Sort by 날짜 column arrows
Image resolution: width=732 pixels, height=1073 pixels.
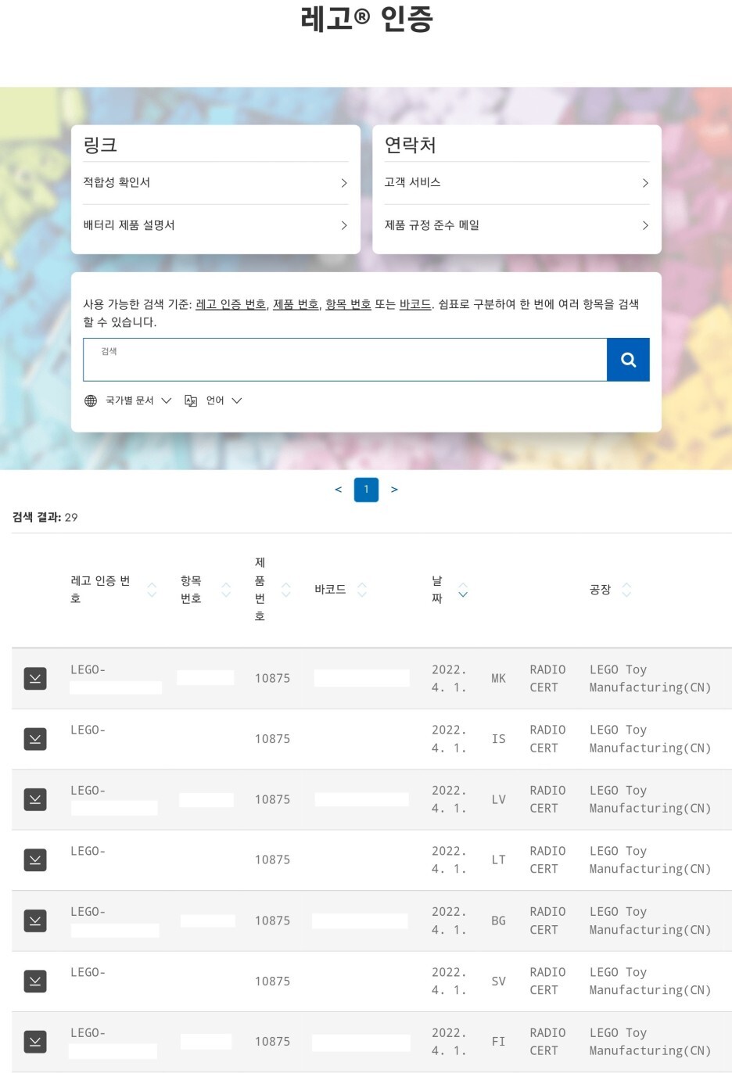(x=463, y=590)
